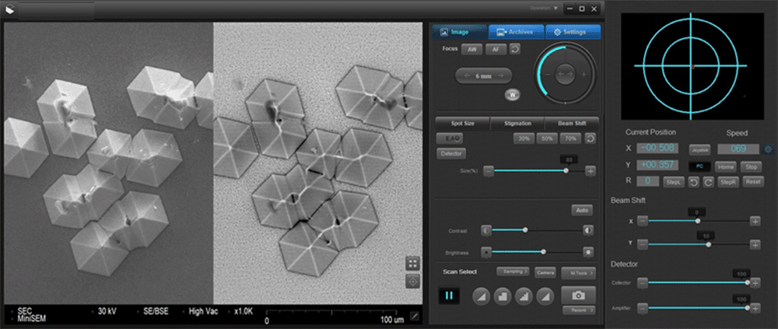Open speed settings gear icon
Screen dimensions: 778x329
(769, 148)
